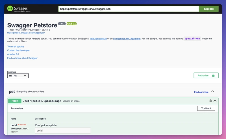Click the special-key code text
The image size is (226, 139).
pyautogui.click(x=192, y=39)
